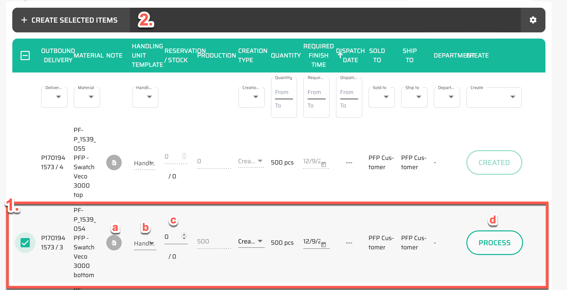
Task: Click the Dispatch Date sort arrow icon
Action: [340, 55]
